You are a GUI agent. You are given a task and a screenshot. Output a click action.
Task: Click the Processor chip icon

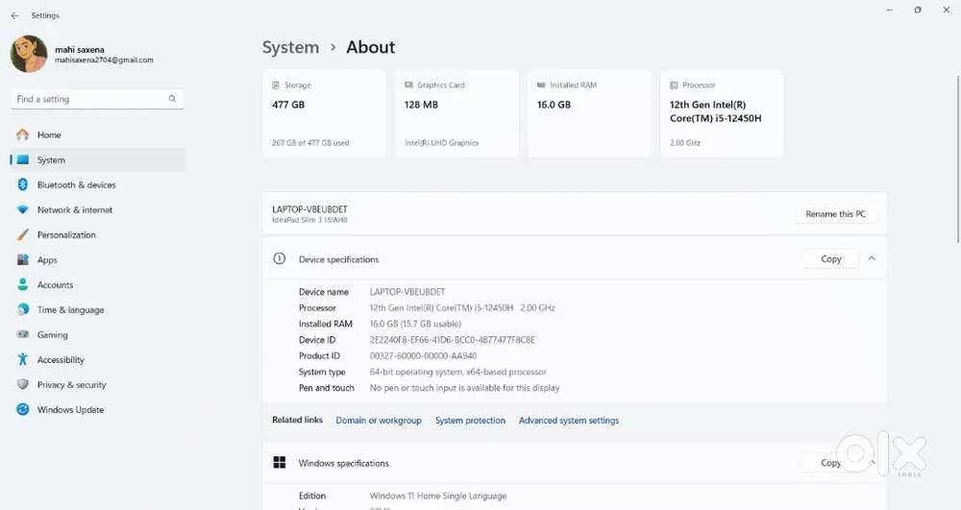coord(675,85)
